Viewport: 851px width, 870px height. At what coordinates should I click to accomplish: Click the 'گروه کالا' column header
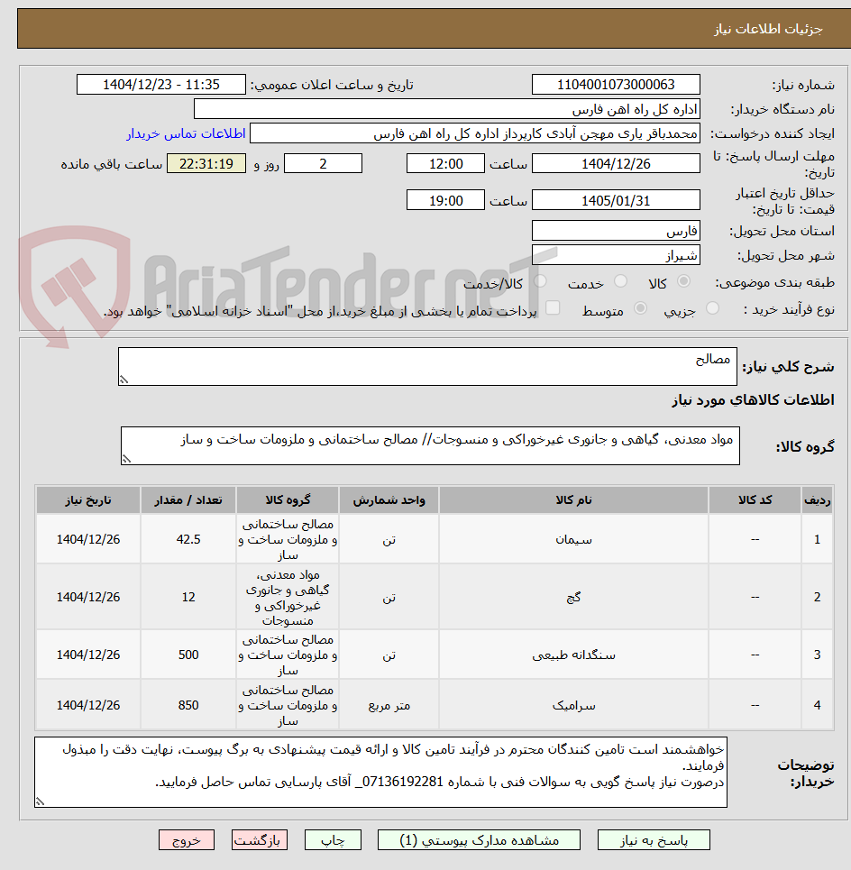[x=288, y=500]
